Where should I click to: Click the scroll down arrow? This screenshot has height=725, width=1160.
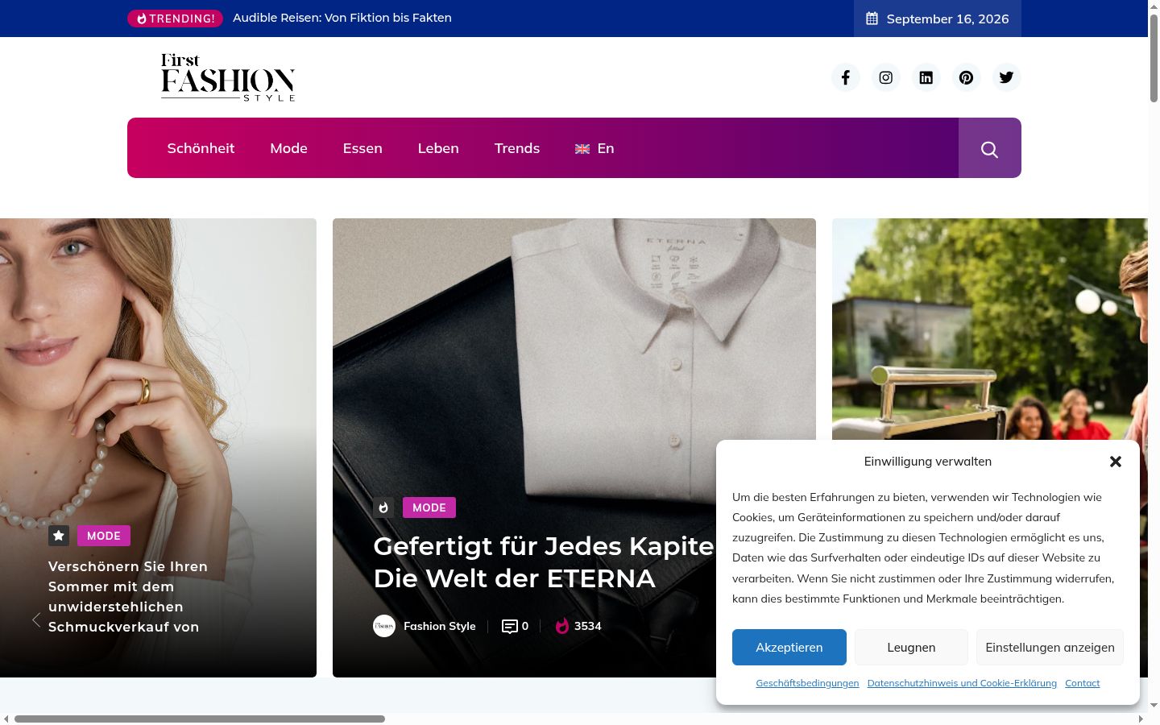tap(1154, 706)
